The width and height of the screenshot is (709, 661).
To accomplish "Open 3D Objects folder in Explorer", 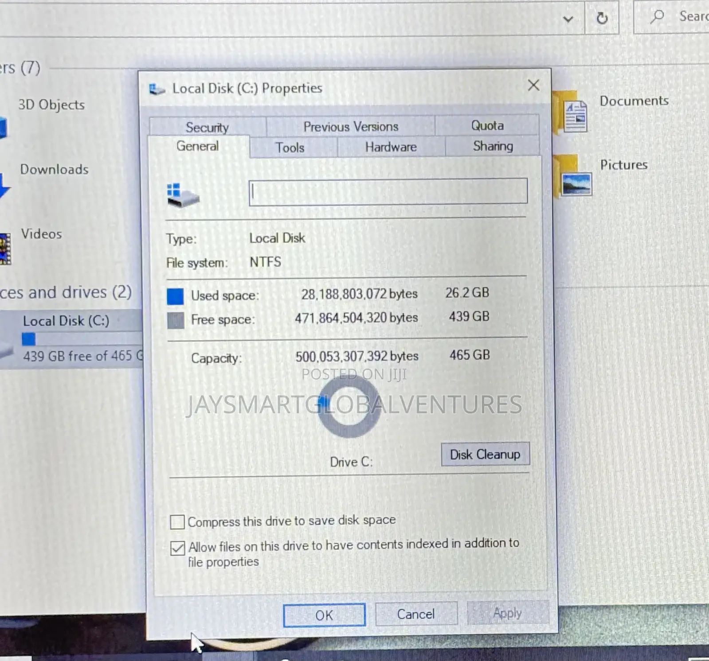I will (x=51, y=105).
